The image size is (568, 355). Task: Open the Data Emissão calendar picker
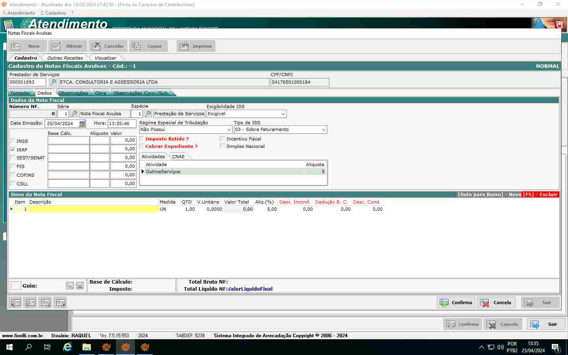pyautogui.click(x=82, y=123)
